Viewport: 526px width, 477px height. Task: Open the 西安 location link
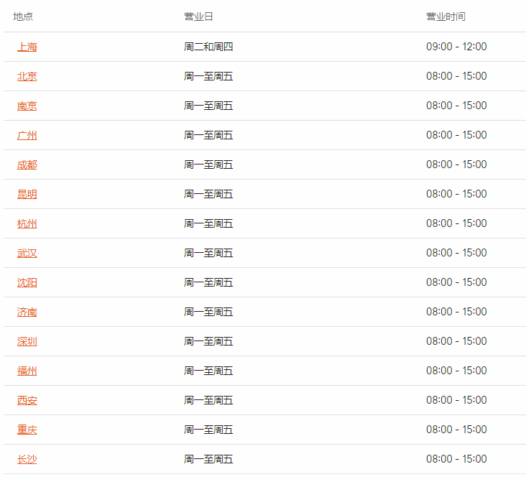coord(27,401)
